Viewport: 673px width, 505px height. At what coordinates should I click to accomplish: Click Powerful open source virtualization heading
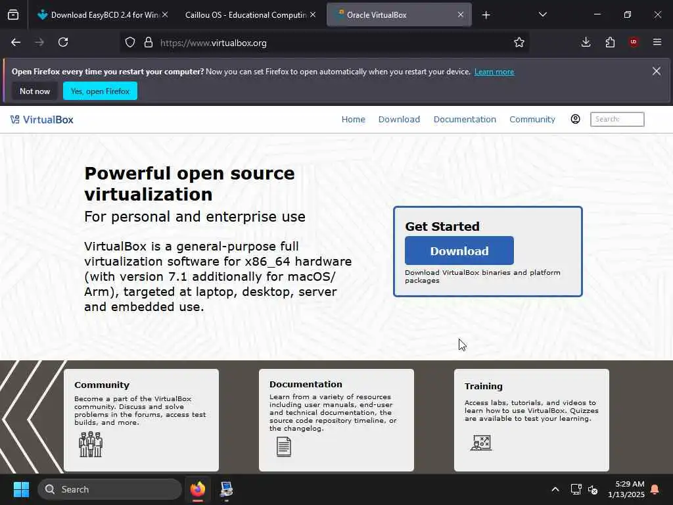(189, 184)
